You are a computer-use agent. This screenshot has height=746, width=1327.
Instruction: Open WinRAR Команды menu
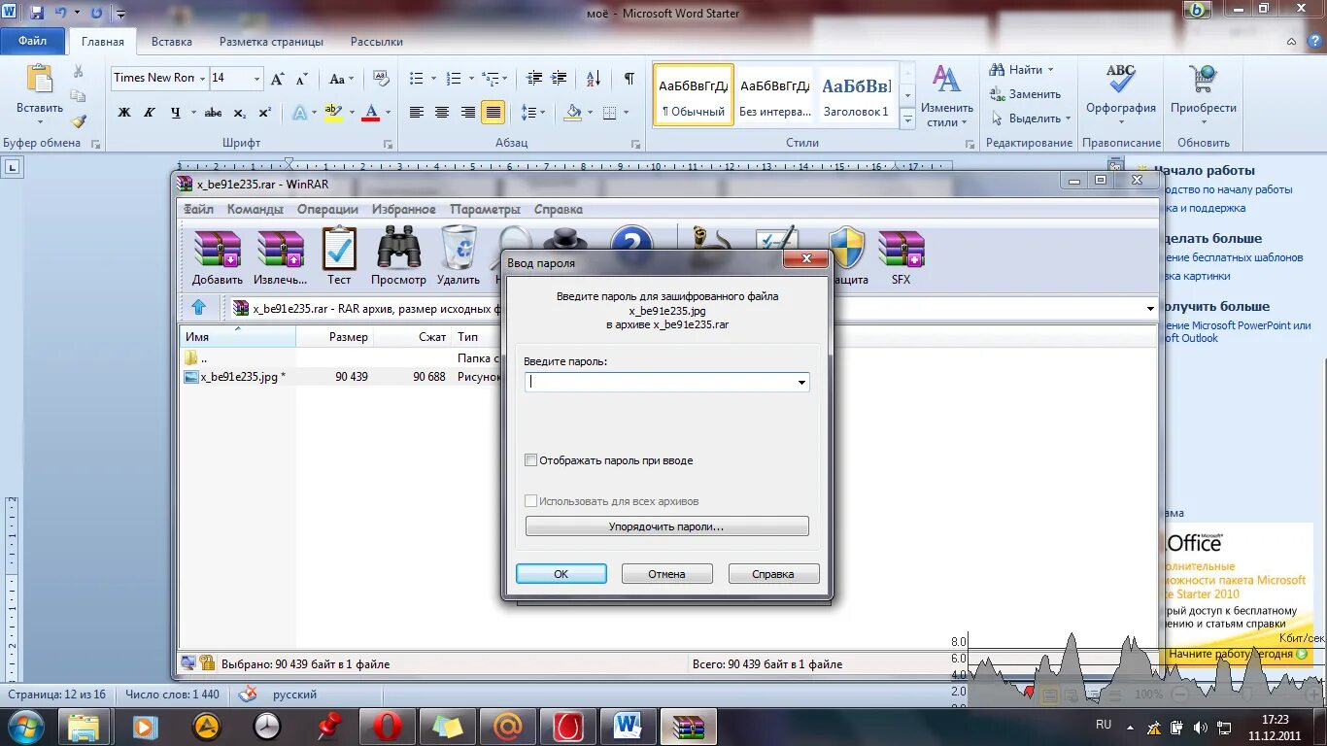(x=255, y=209)
